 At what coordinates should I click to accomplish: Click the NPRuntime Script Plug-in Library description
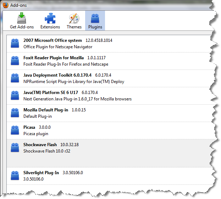[x=74, y=82]
